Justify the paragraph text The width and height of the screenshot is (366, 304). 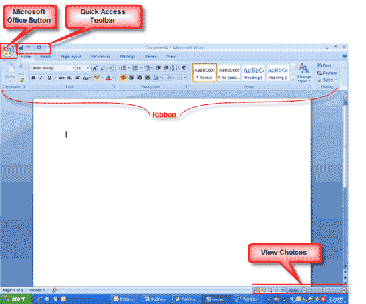pos(148,77)
